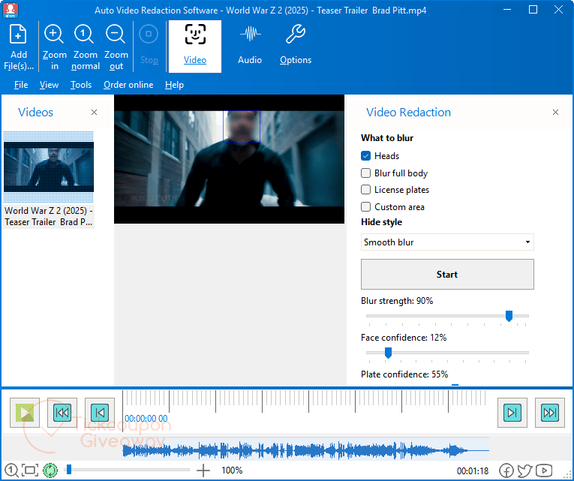Click the green refresh loop icon
574x481 pixels.
pos(50,470)
